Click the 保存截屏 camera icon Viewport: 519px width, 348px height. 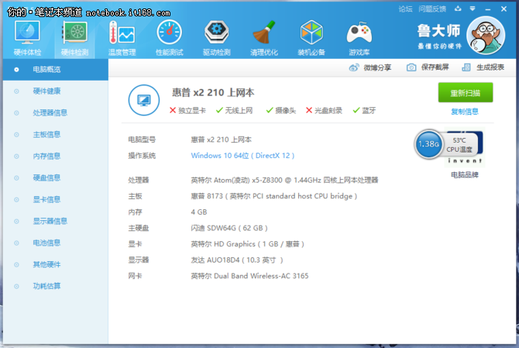coord(411,67)
